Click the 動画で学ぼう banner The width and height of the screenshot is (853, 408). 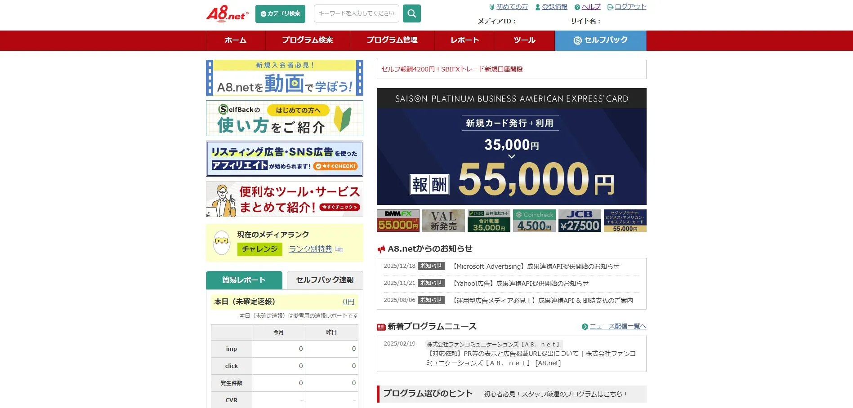coord(285,78)
